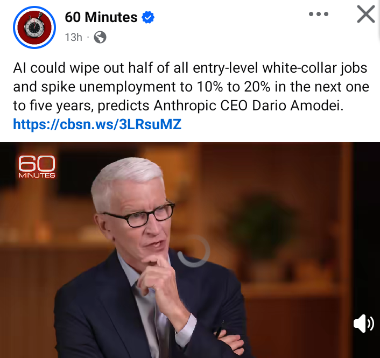
Task: Click the caption line 'and spike unemployment'
Action: [191, 87]
